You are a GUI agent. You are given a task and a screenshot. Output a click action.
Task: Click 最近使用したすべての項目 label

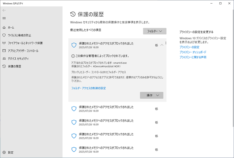coord(86,30)
